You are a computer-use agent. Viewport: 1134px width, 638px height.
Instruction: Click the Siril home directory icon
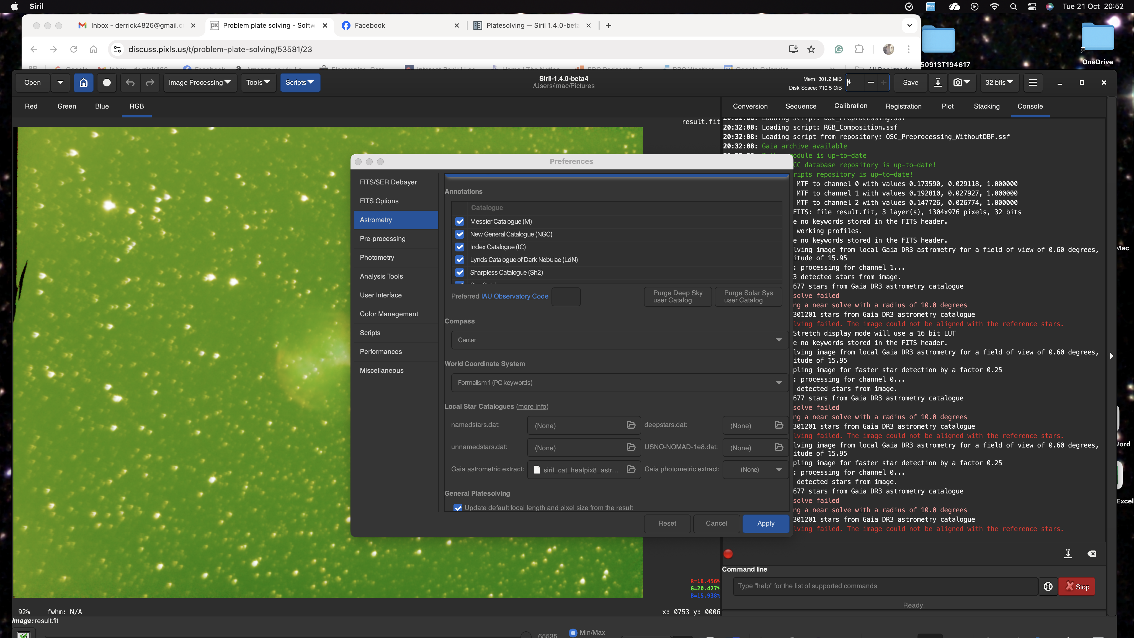[x=83, y=82]
